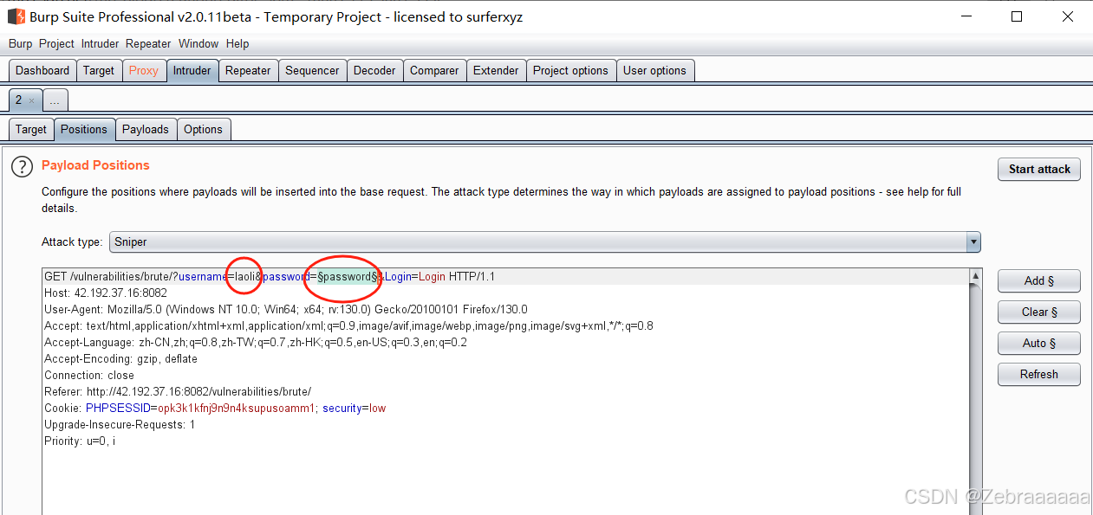Click the request editor vertical scrollbar track
Screen dimensions: 1093x515
976,398
